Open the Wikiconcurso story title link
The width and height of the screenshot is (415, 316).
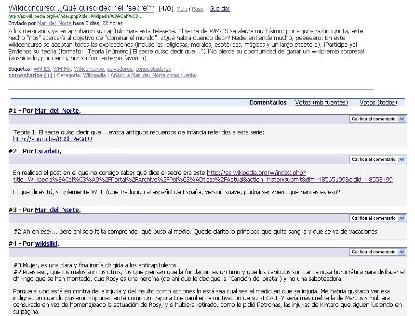(x=81, y=8)
